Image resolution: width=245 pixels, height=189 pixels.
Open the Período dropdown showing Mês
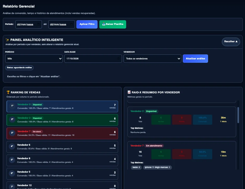tap(34, 59)
